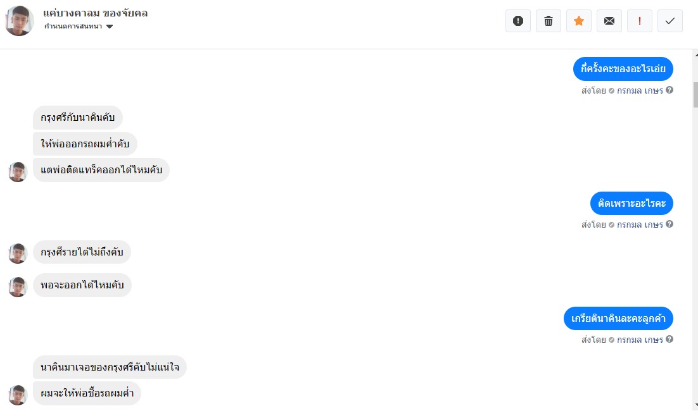Click avatar next to แตพ่อติดแทร็คออกได้ไหมคับ message
The width and height of the screenshot is (698, 418).
pos(18,171)
